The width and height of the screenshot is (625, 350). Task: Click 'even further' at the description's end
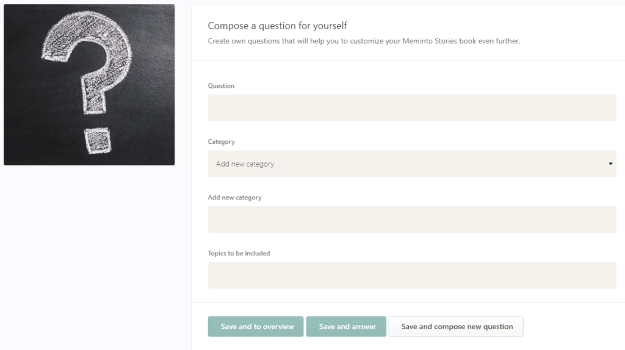(x=499, y=41)
